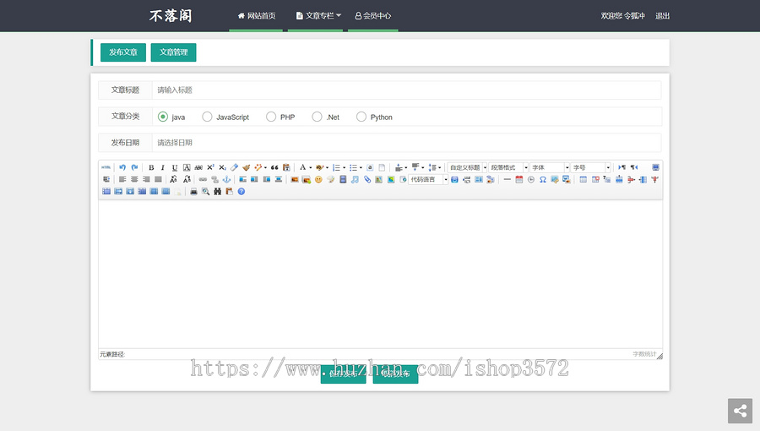Click the 不落阁 site logo
The width and height of the screenshot is (760, 431).
pos(170,15)
